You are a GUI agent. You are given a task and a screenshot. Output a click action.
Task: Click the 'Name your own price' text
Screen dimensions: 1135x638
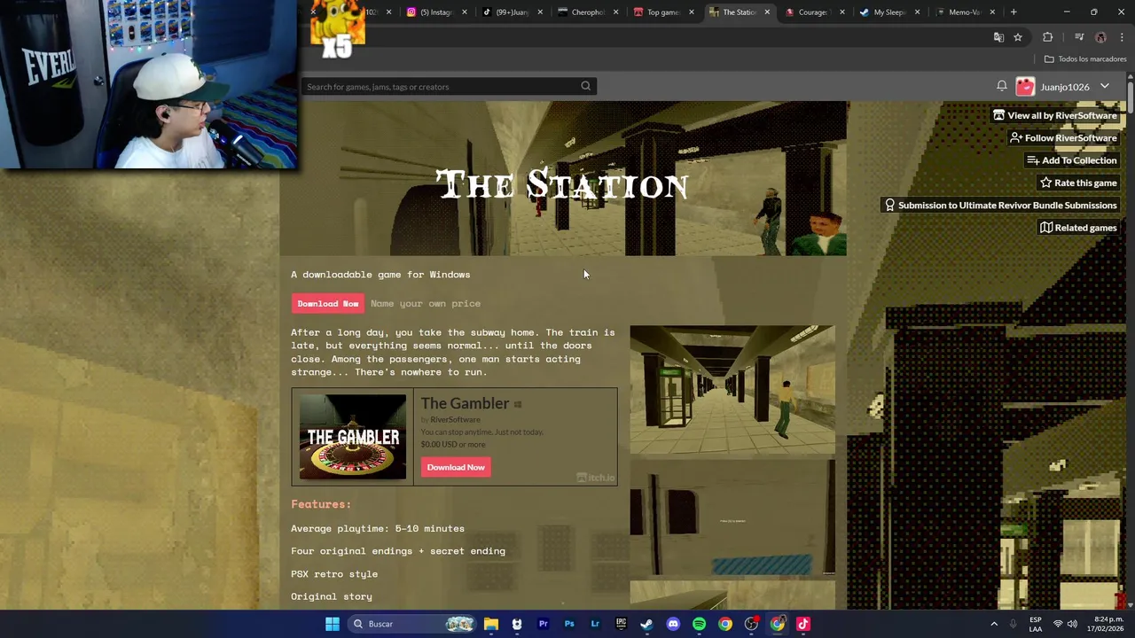tap(426, 303)
